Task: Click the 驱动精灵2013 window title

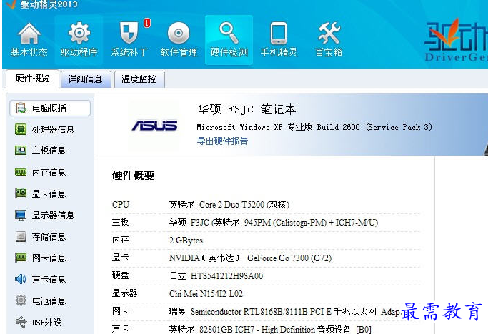Action: pyautogui.click(x=49, y=4)
